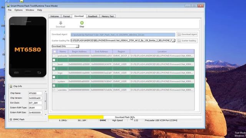Click the EMMC status bar entry

tap(103, 120)
